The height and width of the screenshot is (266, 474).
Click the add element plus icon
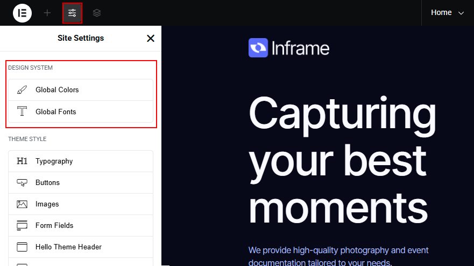tap(47, 13)
